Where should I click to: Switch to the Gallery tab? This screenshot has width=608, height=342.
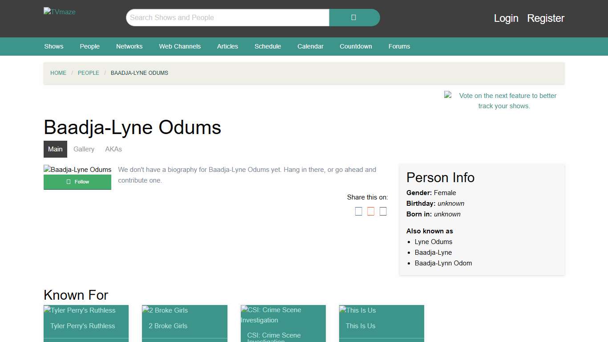pos(84,149)
